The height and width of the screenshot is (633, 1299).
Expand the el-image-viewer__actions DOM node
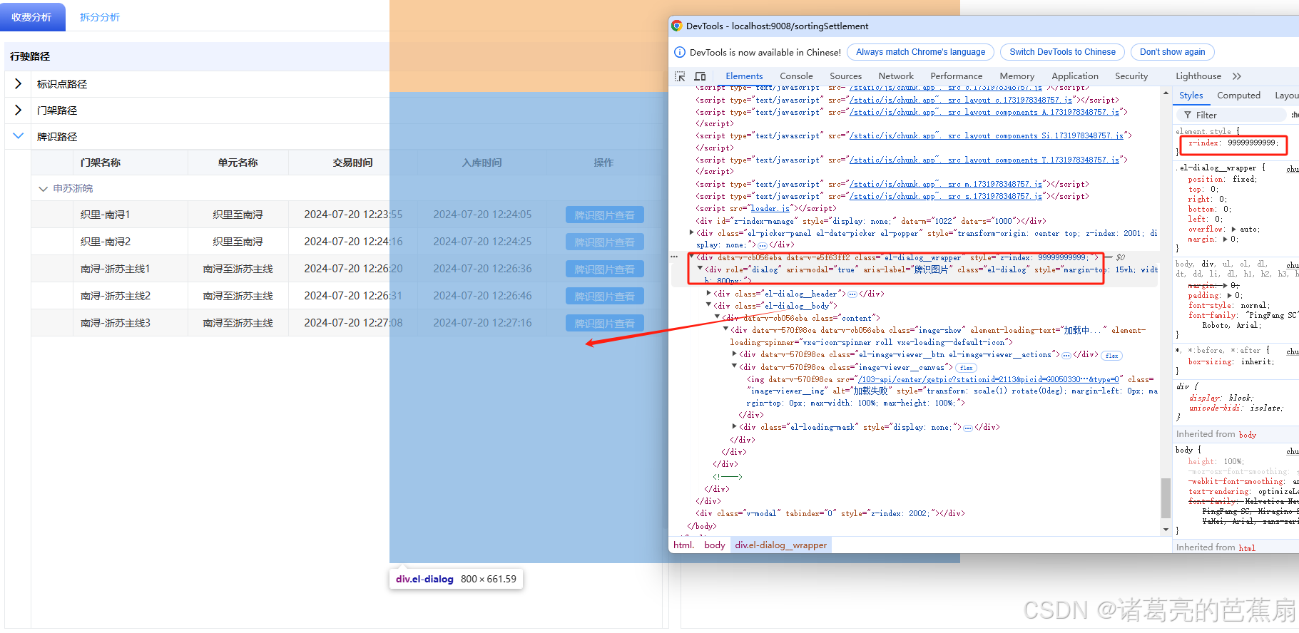tap(734, 354)
